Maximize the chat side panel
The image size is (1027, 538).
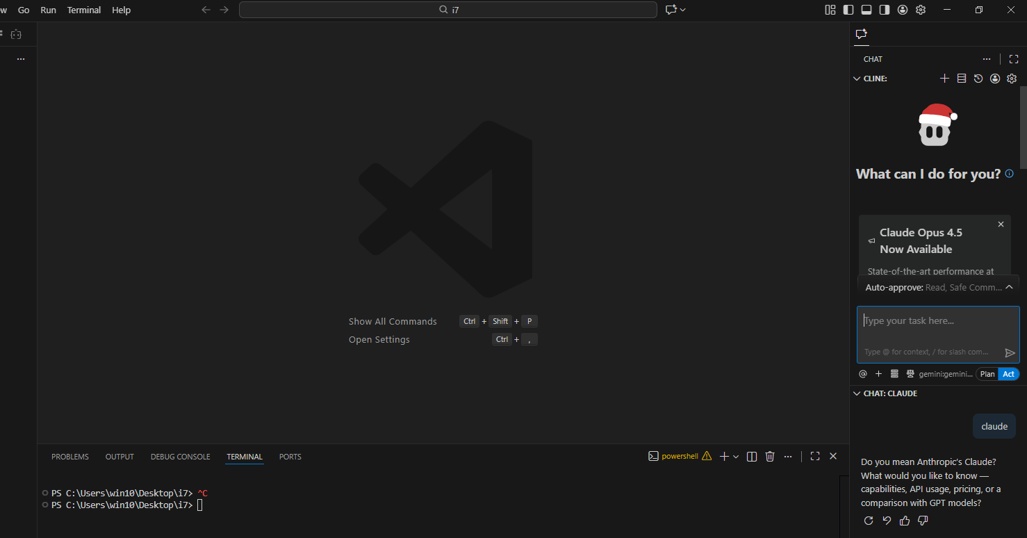pos(1014,59)
